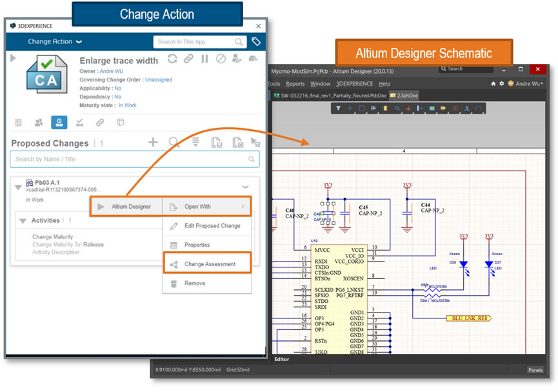Click the cursor select-all icon in Proposed Changes
Image resolution: width=558 pixels, height=392 pixels.
coord(255,142)
